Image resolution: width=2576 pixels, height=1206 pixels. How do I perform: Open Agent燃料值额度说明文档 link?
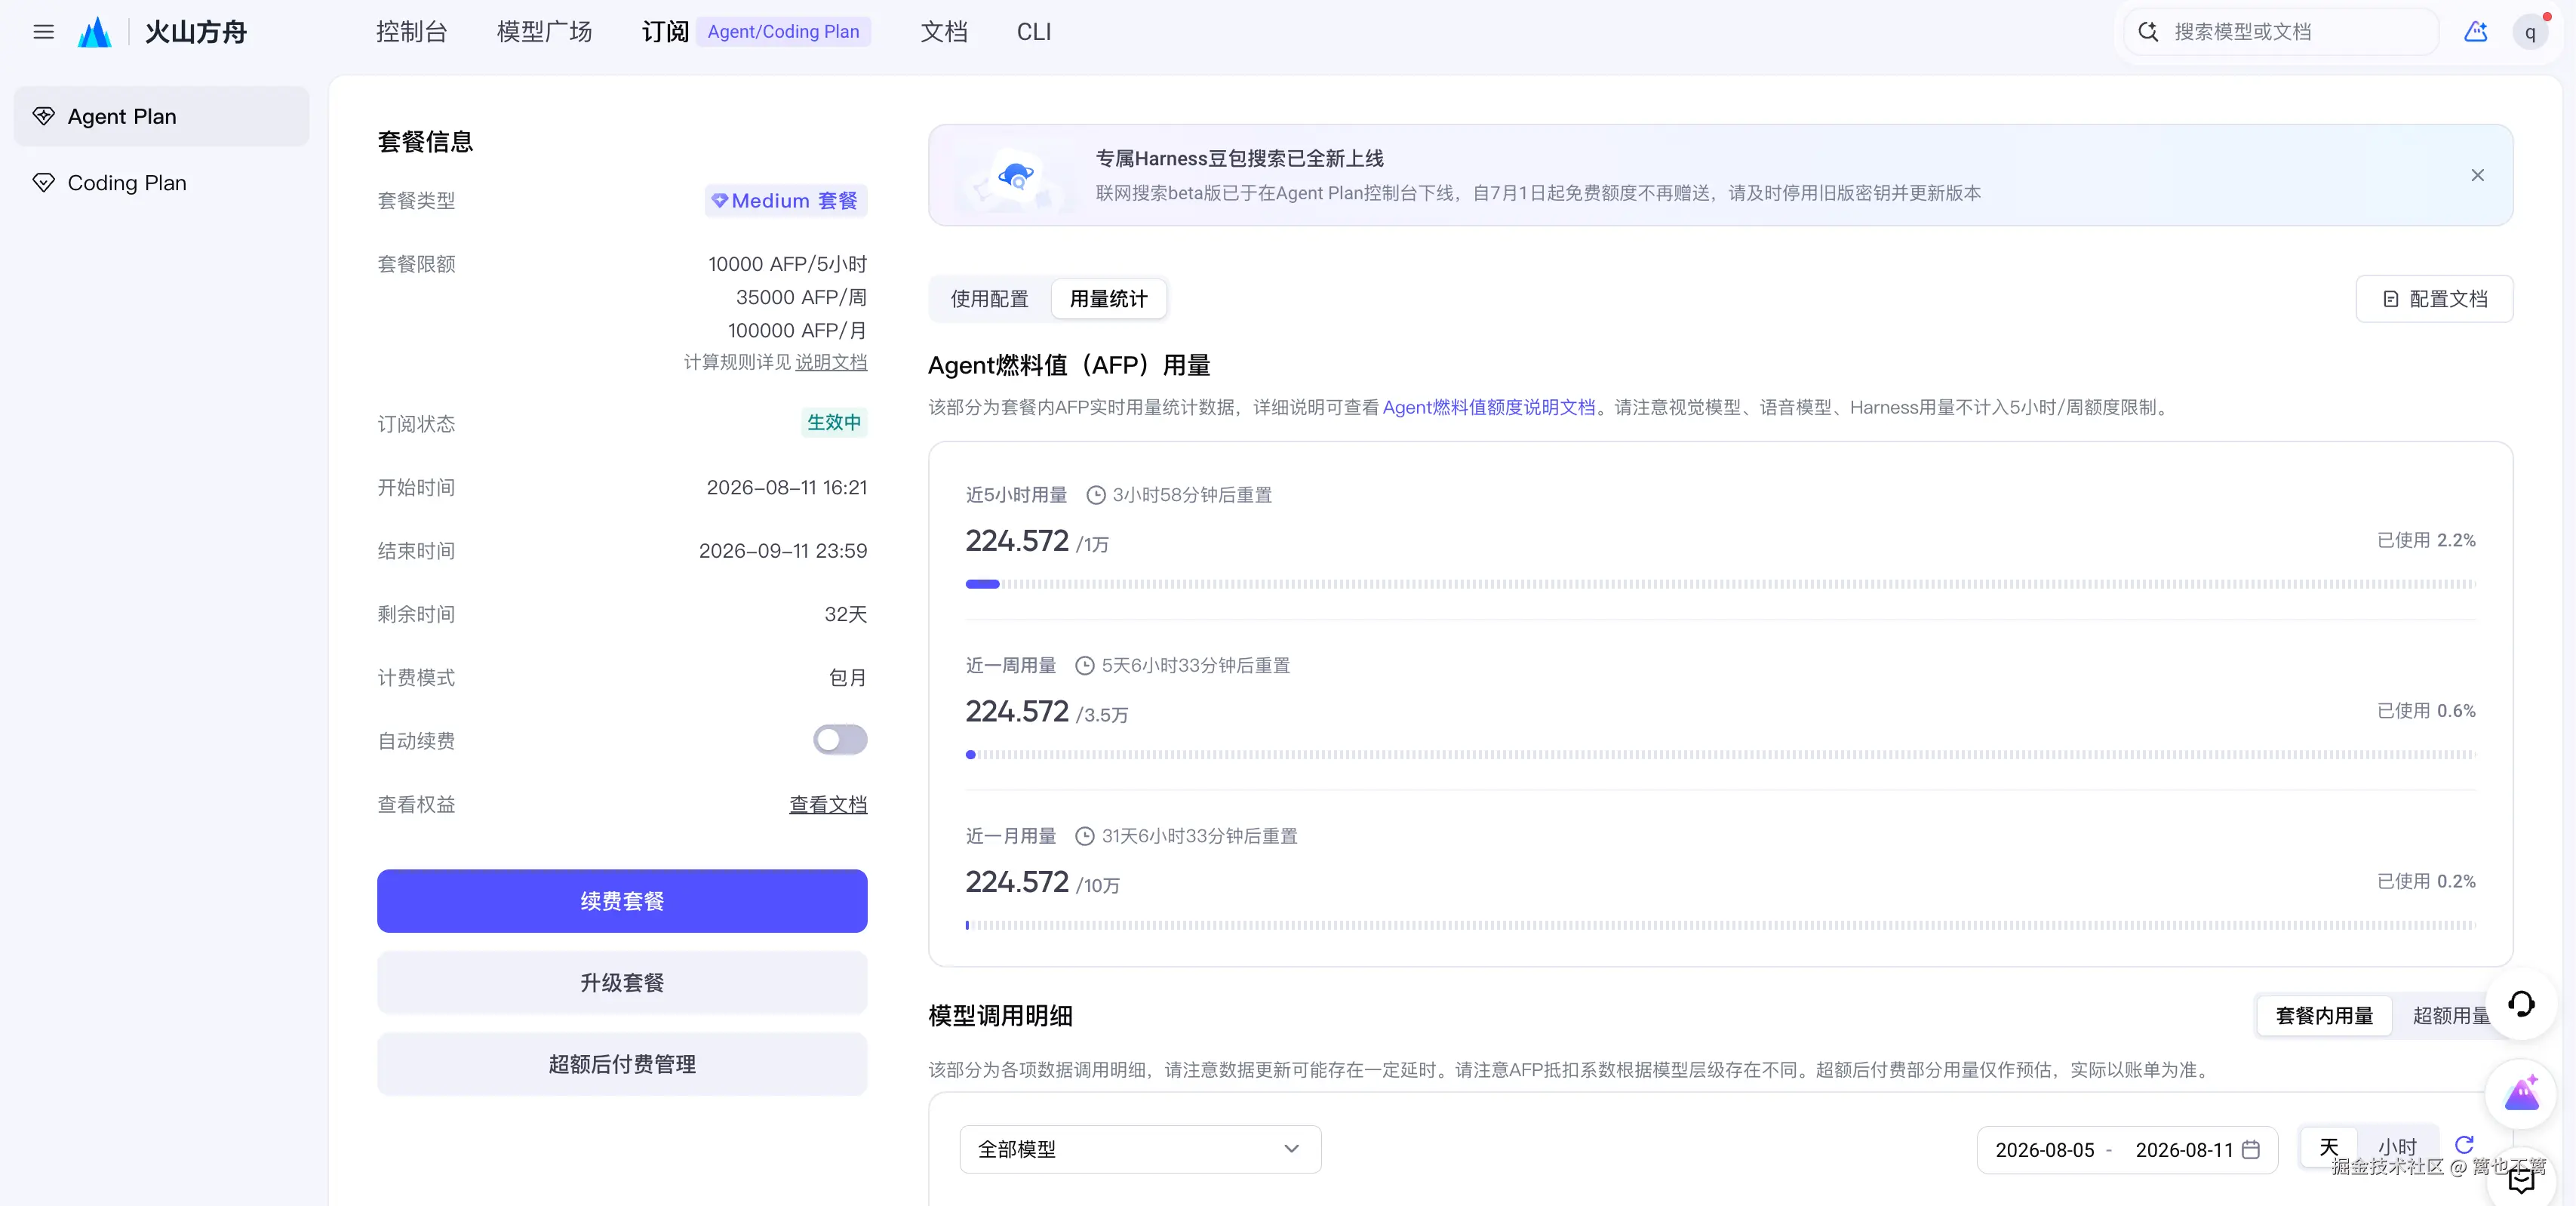(1488, 408)
